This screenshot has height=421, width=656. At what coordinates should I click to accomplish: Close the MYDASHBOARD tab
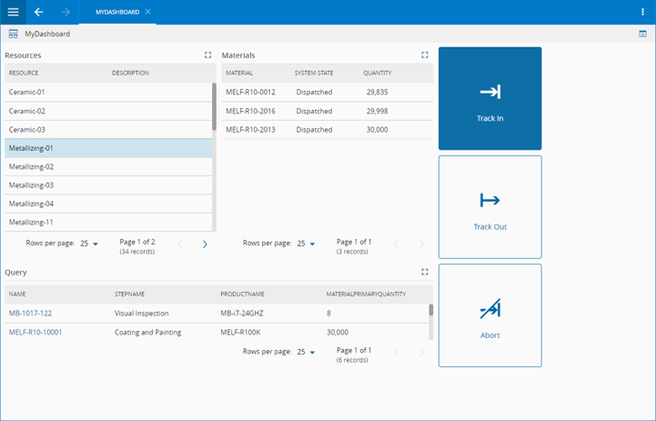[x=148, y=12]
